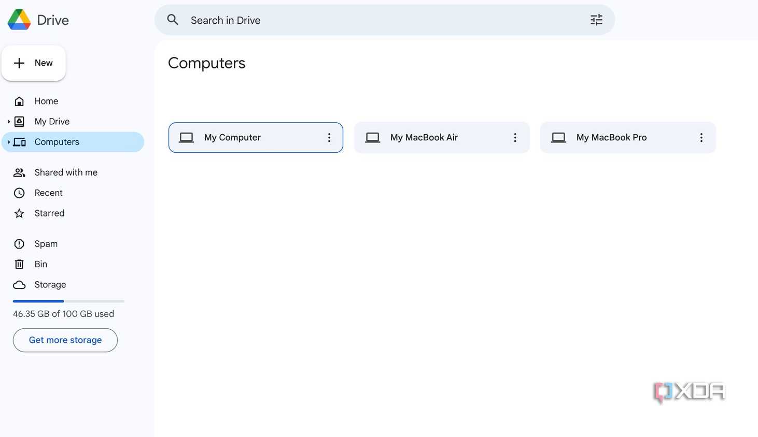Click the Computers page heading
Screen dimensions: 758x437
[x=206, y=63]
